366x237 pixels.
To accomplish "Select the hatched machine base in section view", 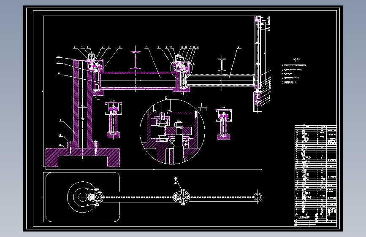I will click(83, 157).
